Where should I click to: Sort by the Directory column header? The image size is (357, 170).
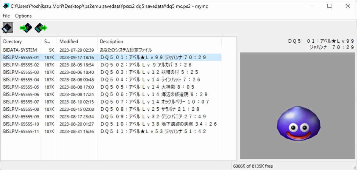tap(21, 41)
